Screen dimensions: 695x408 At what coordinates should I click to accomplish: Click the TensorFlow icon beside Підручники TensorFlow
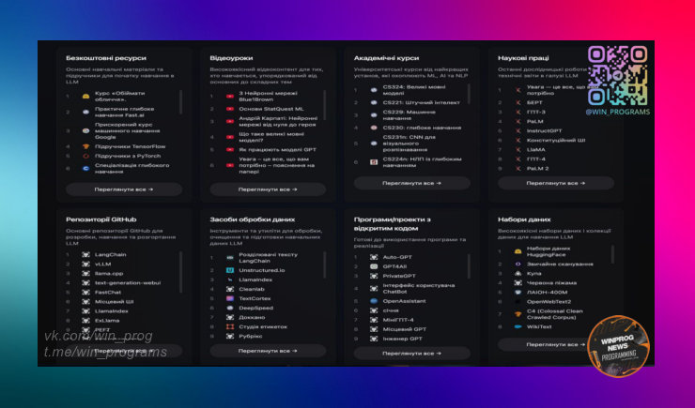(86, 146)
